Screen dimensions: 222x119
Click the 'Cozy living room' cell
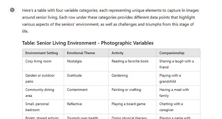[43, 64]
